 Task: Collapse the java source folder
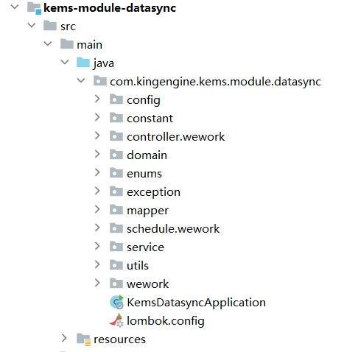pyautogui.click(x=65, y=62)
